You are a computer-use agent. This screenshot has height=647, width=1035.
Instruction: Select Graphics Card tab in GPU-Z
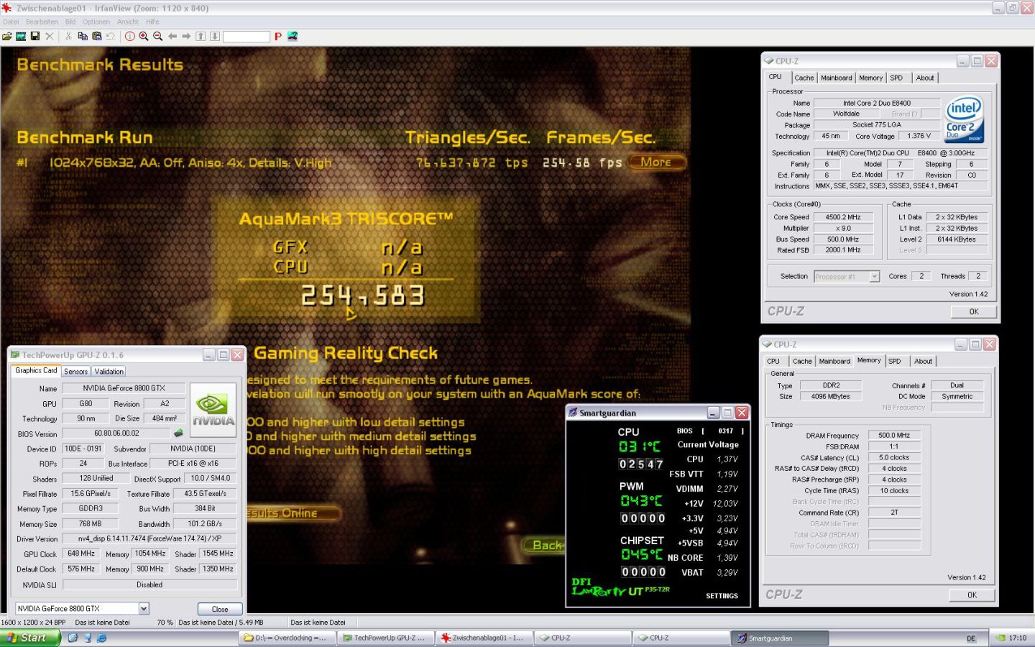point(36,370)
